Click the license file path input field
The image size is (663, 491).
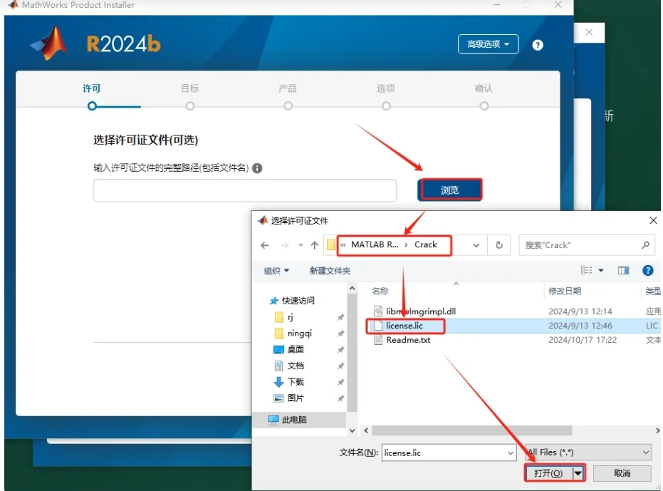(x=245, y=190)
